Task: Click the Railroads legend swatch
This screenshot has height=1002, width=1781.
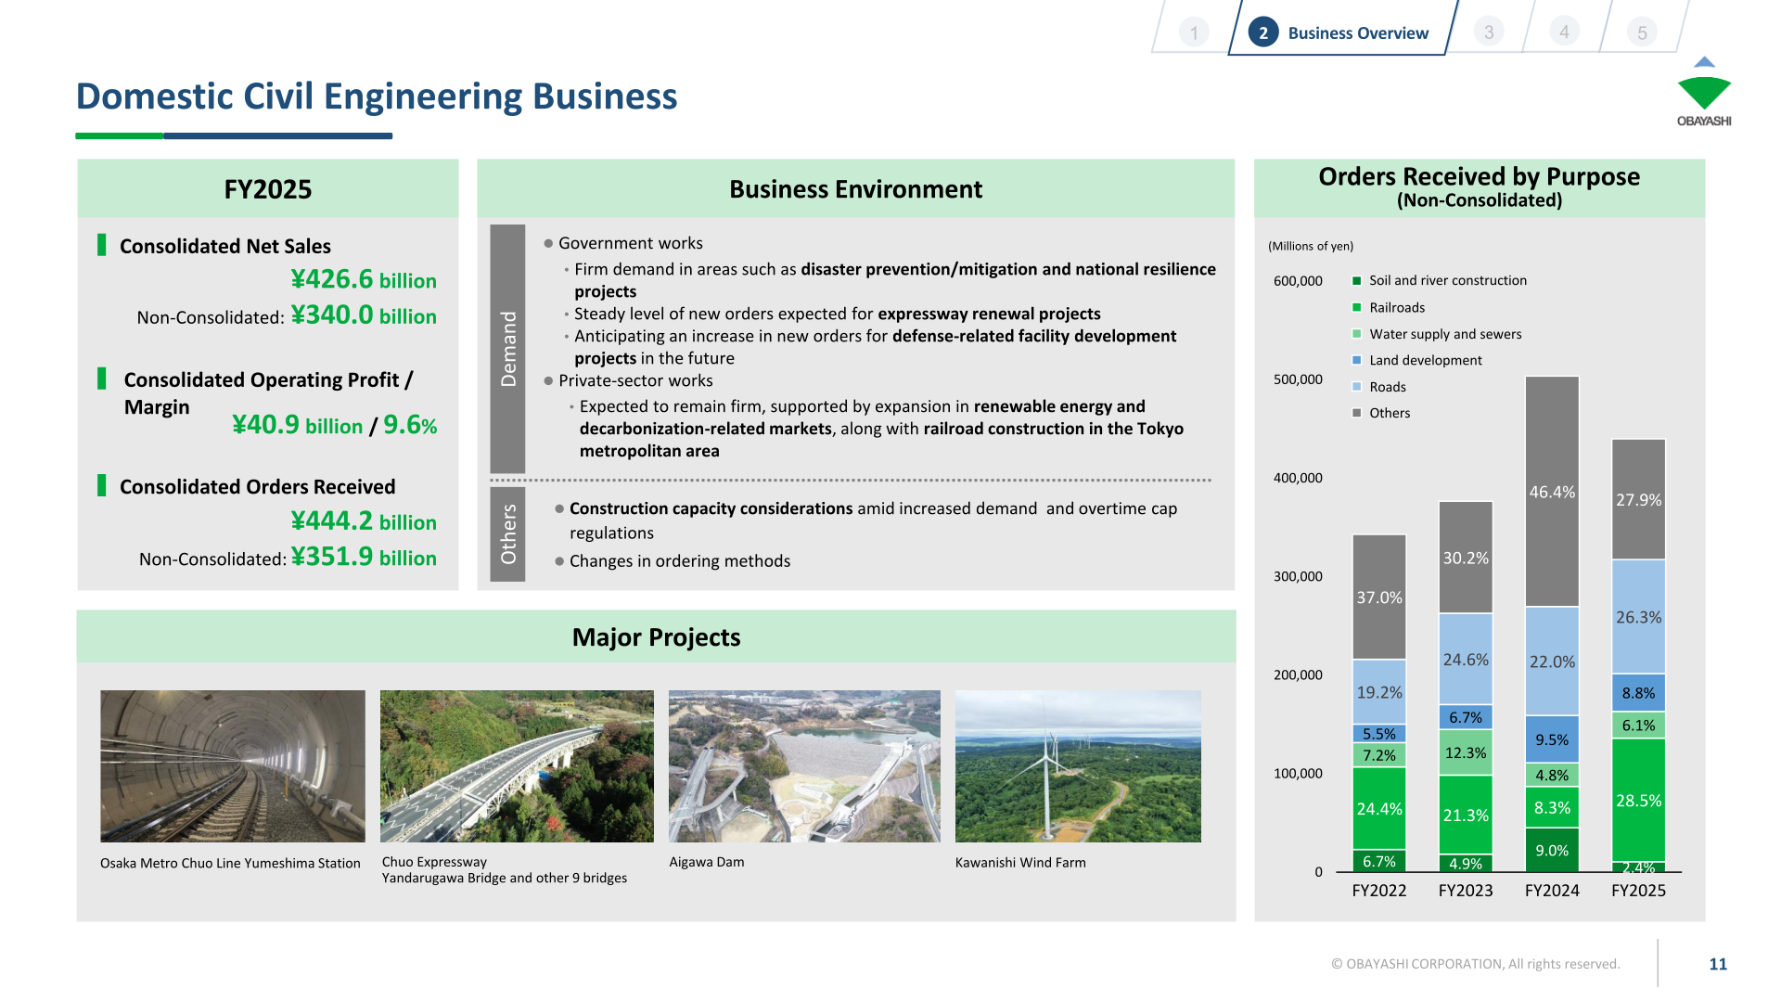Action: (x=1357, y=307)
